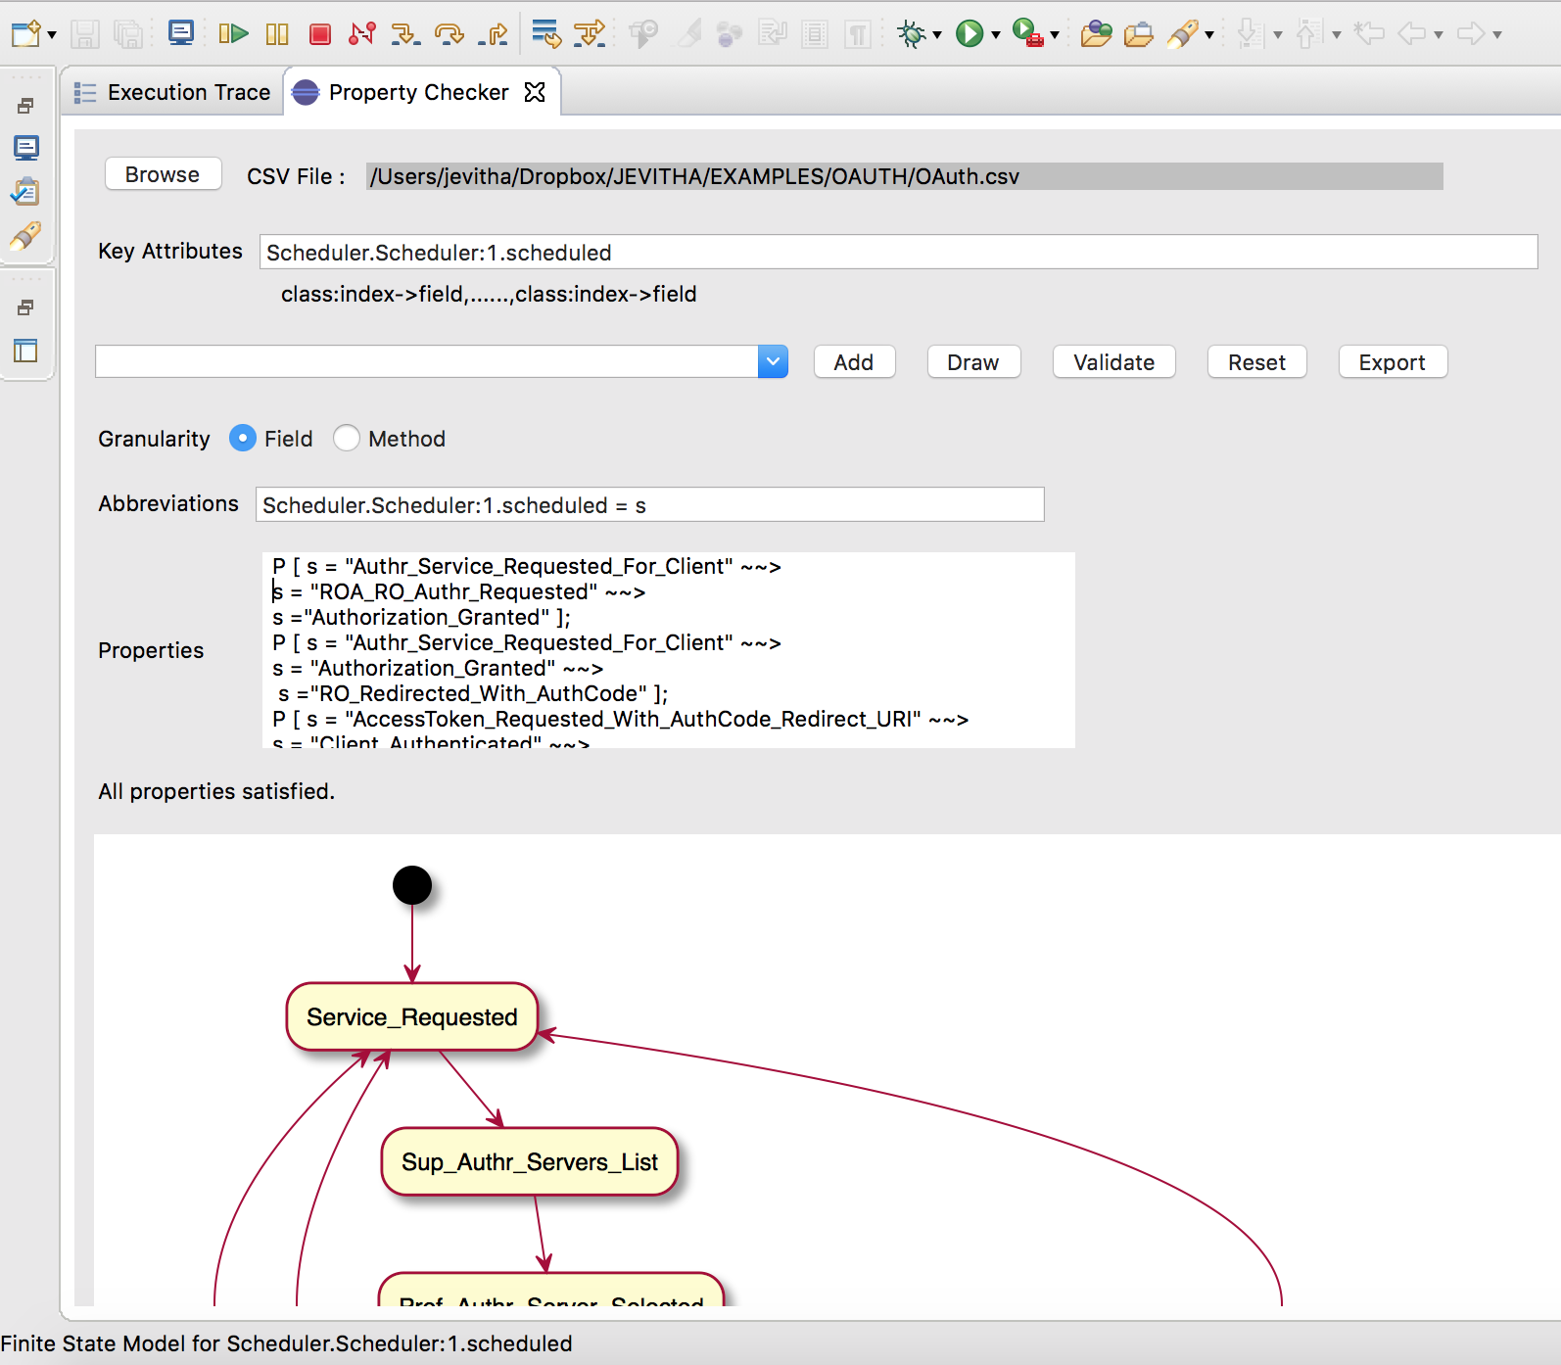Close the Property Checker tab
This screenshot has width=1561, height=1365.
click(535, 92)
